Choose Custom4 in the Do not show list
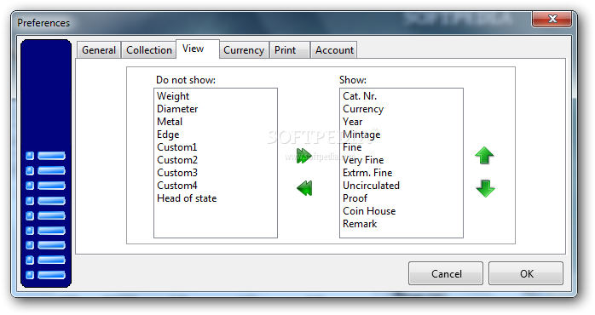The image size is (595, 315). (x=215, y=186)
